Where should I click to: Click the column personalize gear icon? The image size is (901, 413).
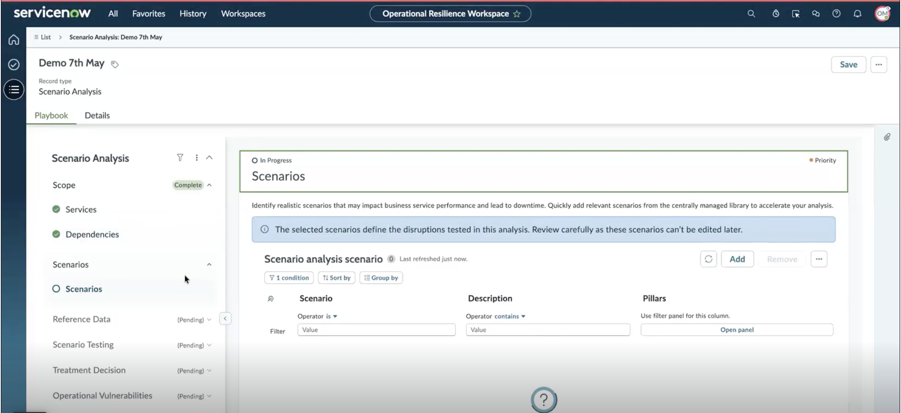271,299
